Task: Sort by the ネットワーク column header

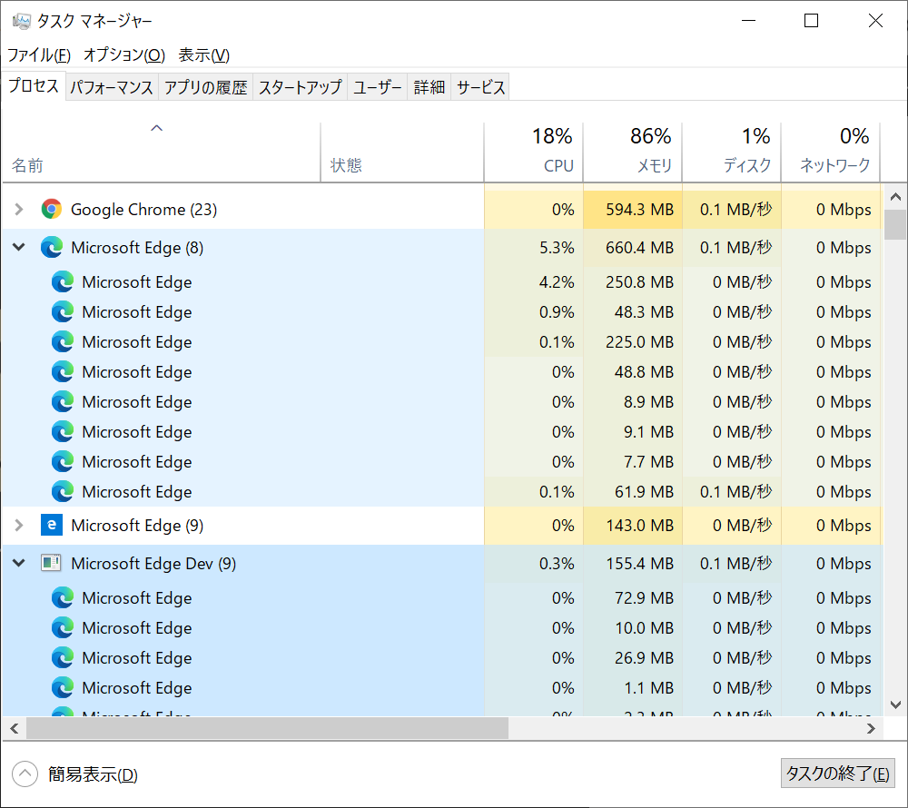Action: [831, 153]
